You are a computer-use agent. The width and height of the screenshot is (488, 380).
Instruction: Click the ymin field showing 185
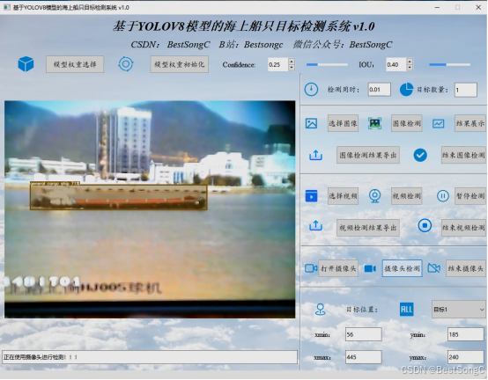tap(466, 334)
